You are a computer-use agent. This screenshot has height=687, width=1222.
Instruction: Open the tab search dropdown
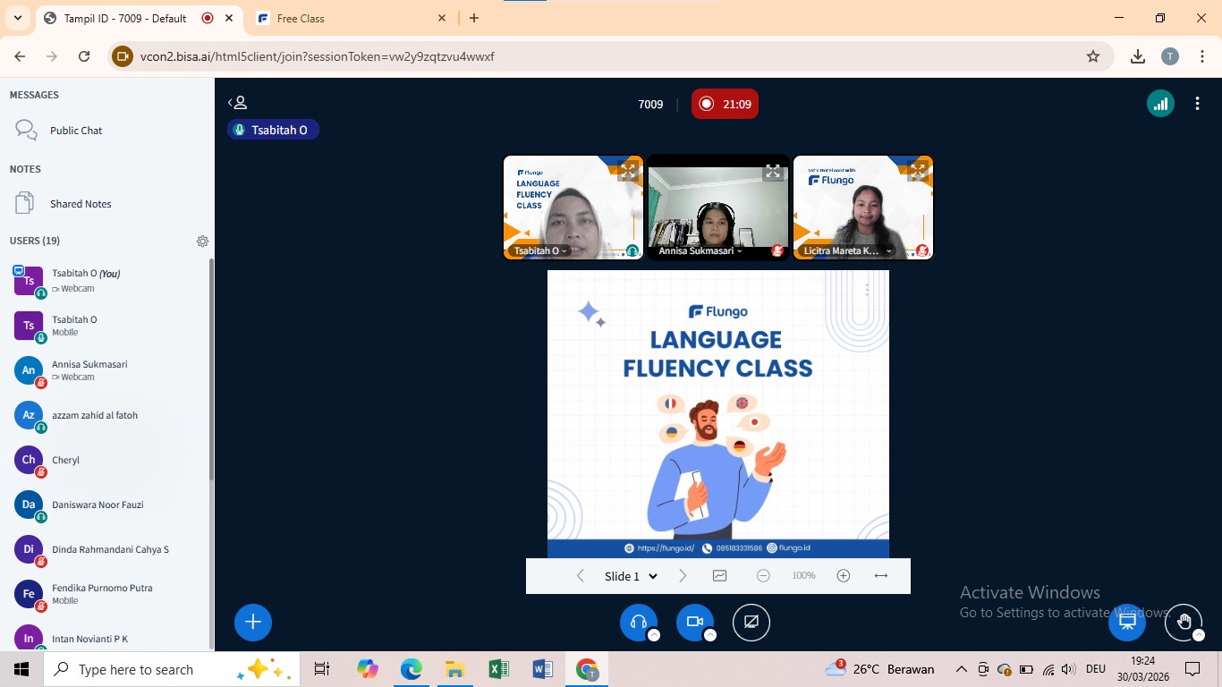pyautogui.click(x=17, y=18)
